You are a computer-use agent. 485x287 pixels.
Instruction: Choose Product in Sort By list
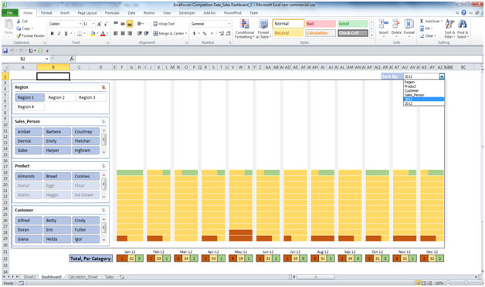pos(424,86)
